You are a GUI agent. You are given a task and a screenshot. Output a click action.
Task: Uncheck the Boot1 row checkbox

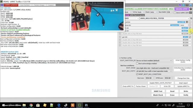point(190,28)
